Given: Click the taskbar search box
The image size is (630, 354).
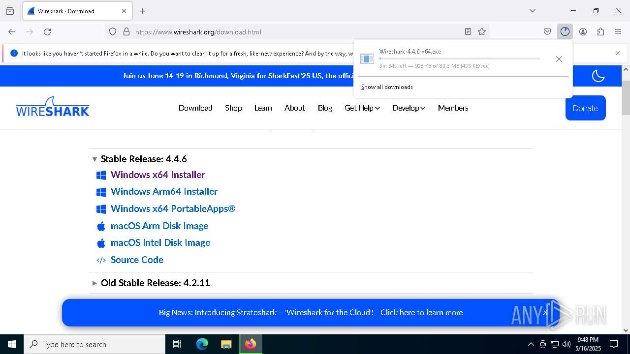Looking at the screenshot, I should [x=94, y=344].
